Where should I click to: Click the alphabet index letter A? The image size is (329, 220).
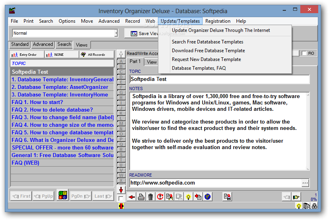(121, 62)
